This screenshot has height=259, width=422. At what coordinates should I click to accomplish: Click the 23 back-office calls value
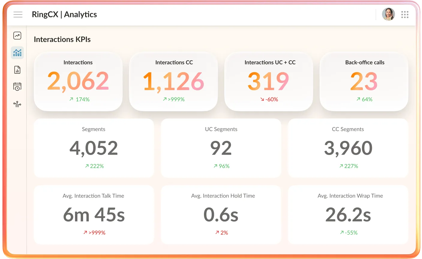364,81
